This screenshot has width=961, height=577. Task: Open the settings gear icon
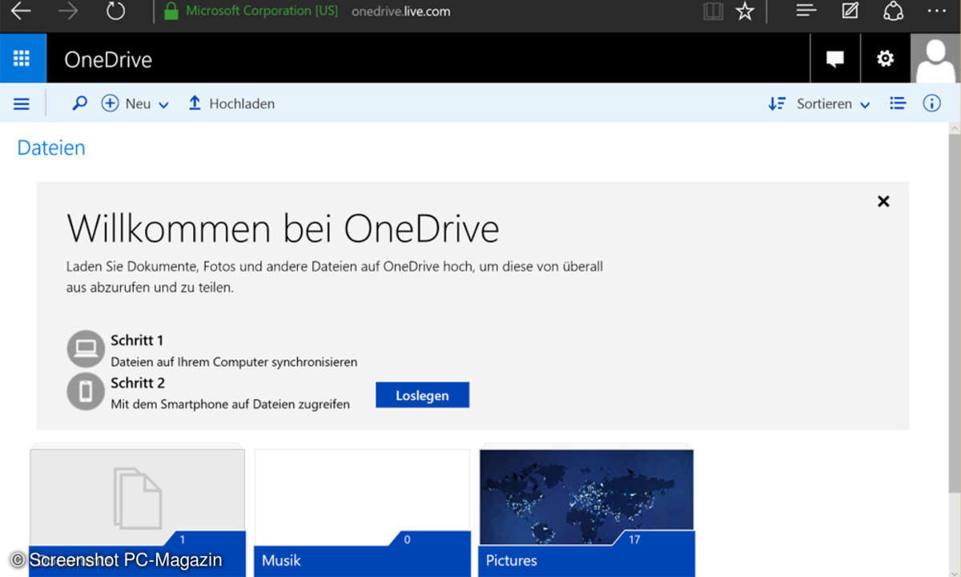[x=885, y=59]
